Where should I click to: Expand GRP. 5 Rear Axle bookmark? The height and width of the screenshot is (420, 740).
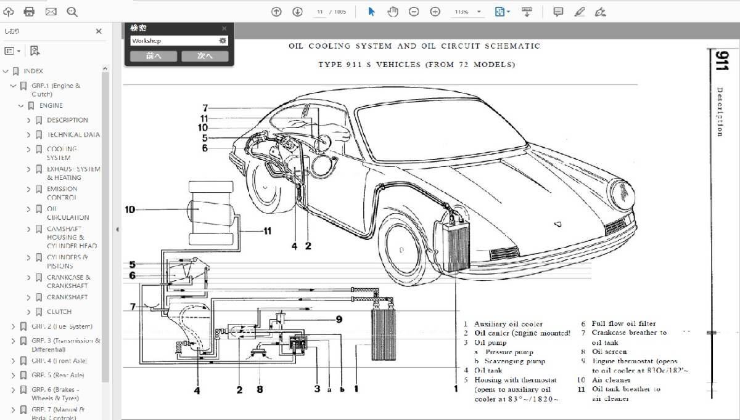(13, 375)
